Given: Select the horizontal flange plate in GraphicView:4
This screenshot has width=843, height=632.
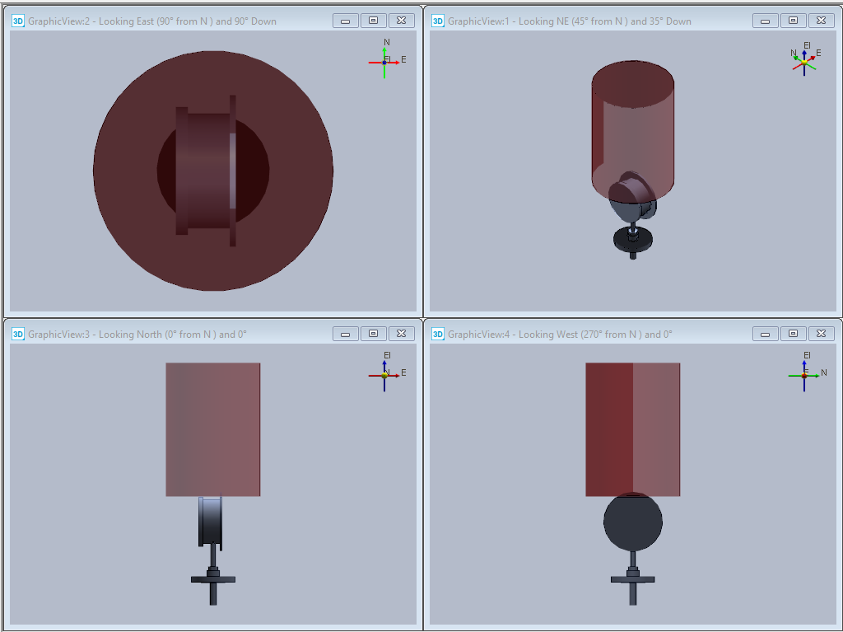Looking at the screenshot, I should click(633, 580).
